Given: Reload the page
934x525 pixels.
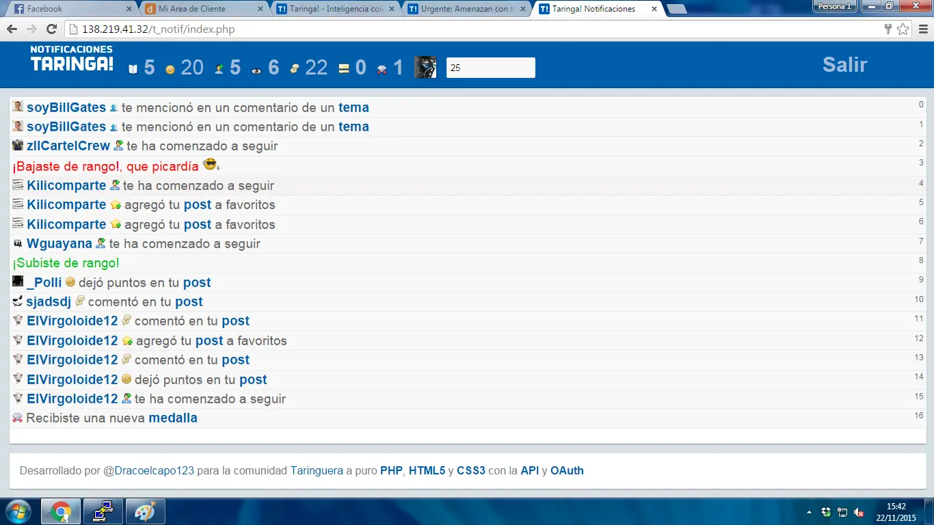Looking at the screenshot, I should 51,29.
